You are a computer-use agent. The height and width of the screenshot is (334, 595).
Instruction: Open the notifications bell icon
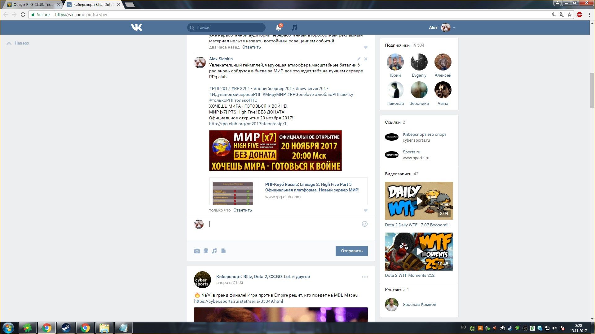coord(278,28)
